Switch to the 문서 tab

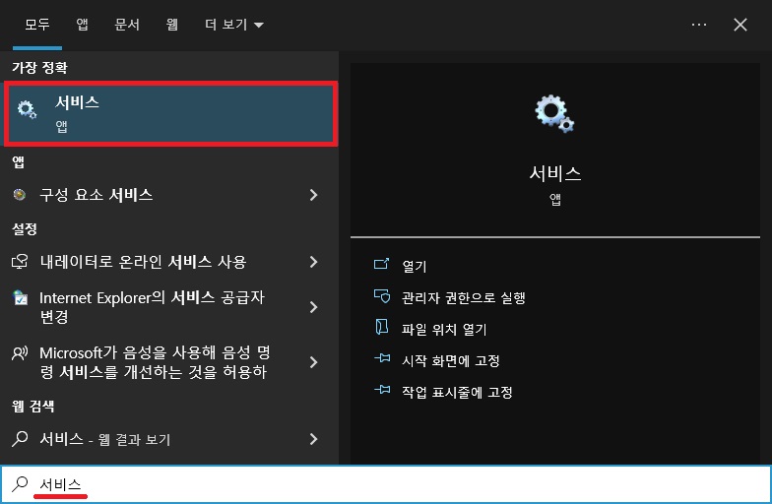click(127, 25)
